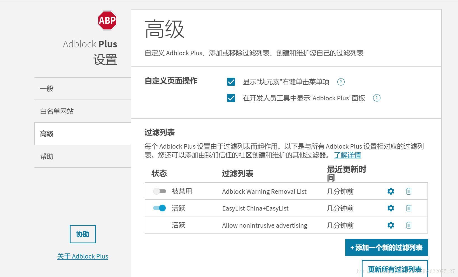Enable the Adblock Warning Removal List toggle
The height and width of the screenshot is (277, 458).
pos(160,191)
